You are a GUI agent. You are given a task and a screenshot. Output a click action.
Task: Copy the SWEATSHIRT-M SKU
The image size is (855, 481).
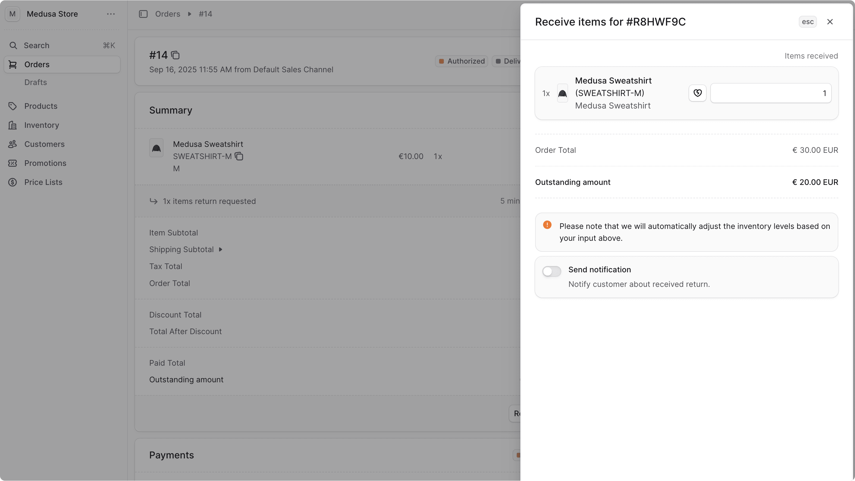click(239, 156)
